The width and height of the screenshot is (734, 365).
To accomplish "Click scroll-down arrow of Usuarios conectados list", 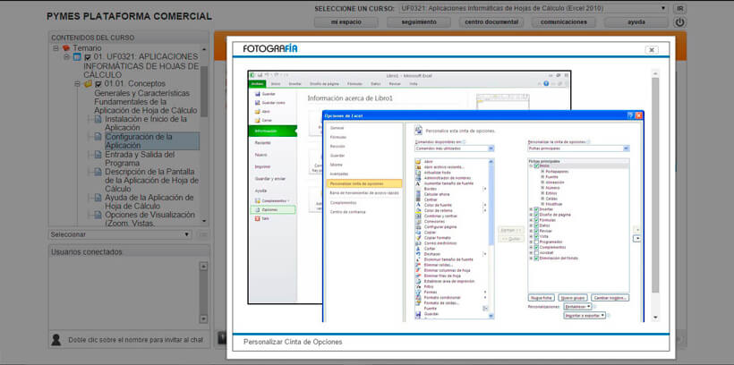I will 203,318.
